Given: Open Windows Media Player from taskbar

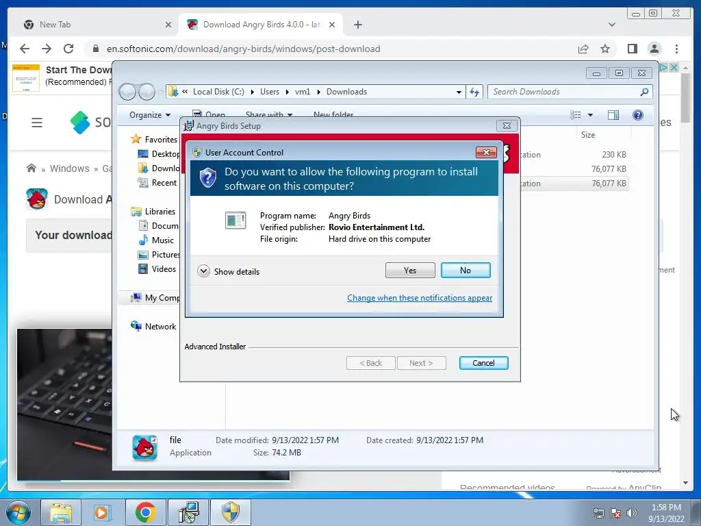Looking at the screenshot, I should (x=102, y=512).
